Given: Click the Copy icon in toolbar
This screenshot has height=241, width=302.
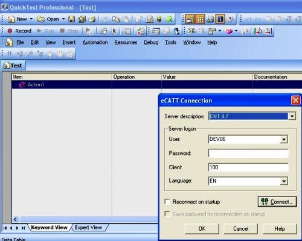Looking at the screenshot, I should 116,19.
